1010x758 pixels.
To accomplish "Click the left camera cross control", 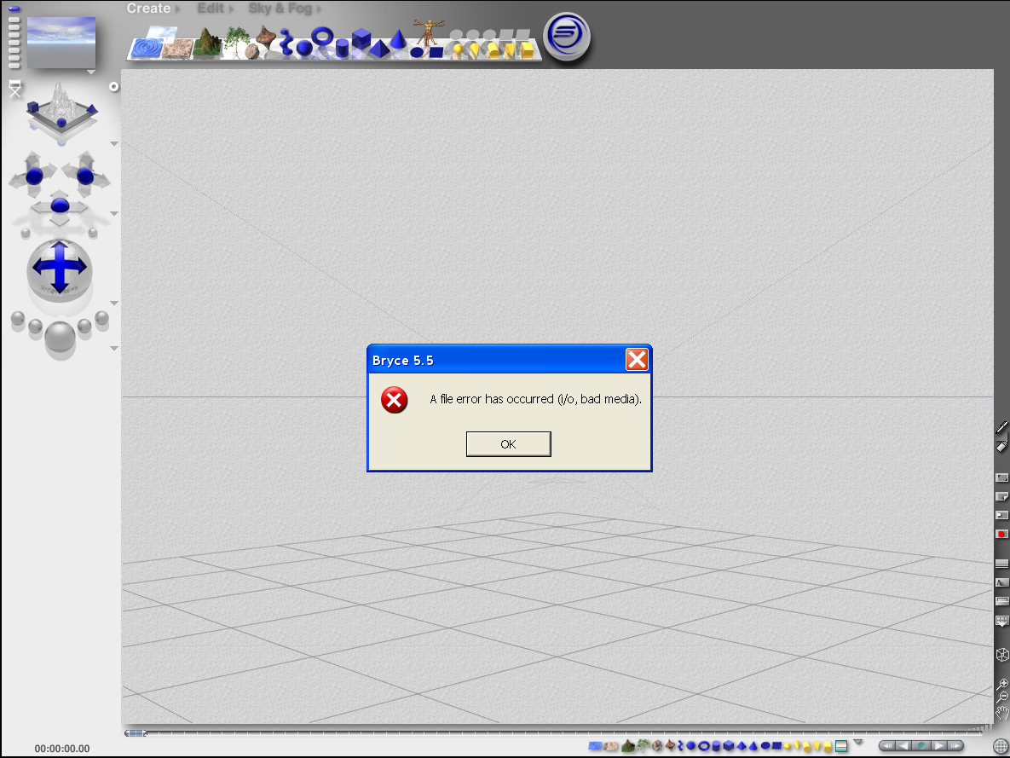I will (33, 175).
